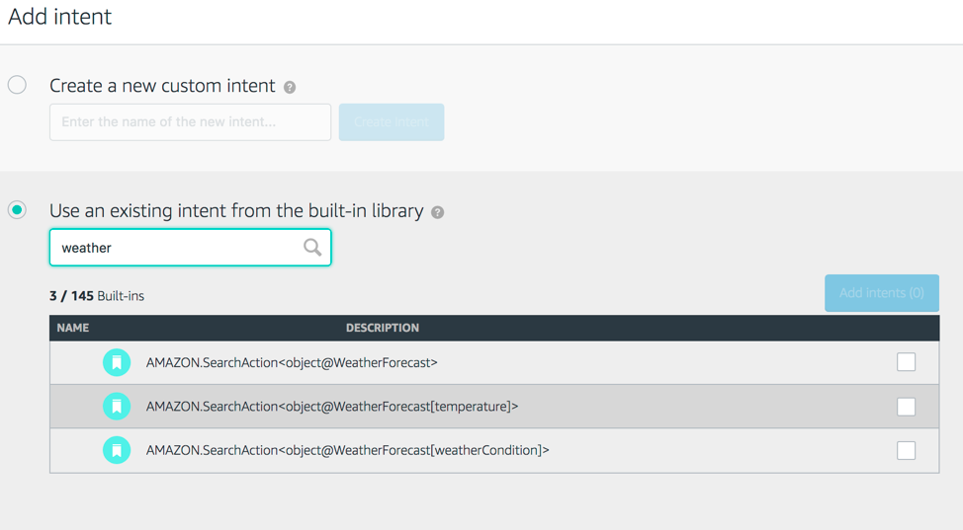Click bookmark icon for WeatherForecast[temperature] intent
Viewport: 963px width, 530px height.
(117, 407)
